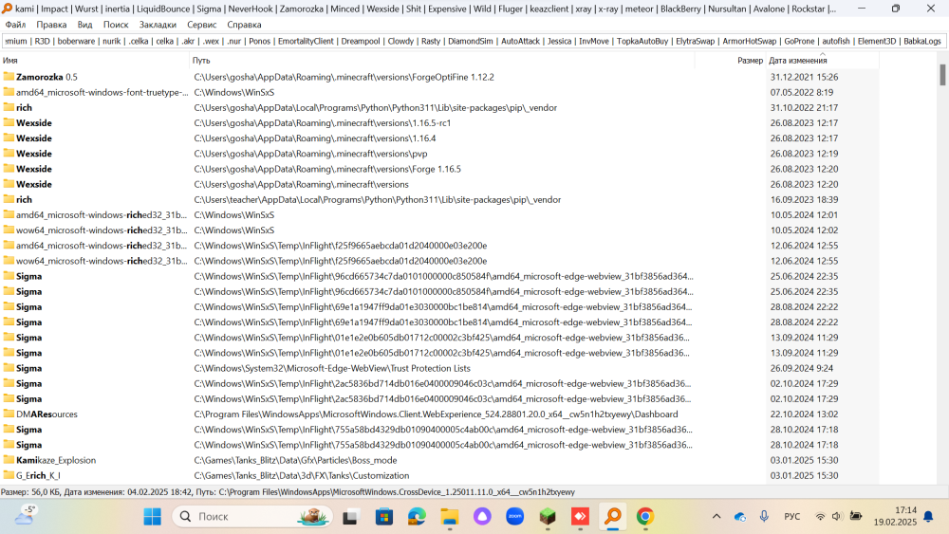This screenshot has height=534, width=949.
Task: Click the microphone tray icon
Action: [764, 517]
